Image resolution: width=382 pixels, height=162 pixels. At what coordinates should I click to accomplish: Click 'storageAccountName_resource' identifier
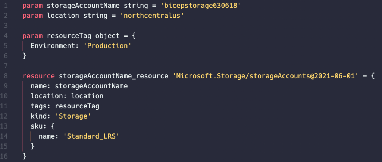(113, 76)
